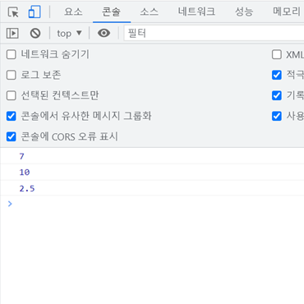Select the console output value 2.5
The width and height of the screenshot is (304, 304).
point(27,188)
